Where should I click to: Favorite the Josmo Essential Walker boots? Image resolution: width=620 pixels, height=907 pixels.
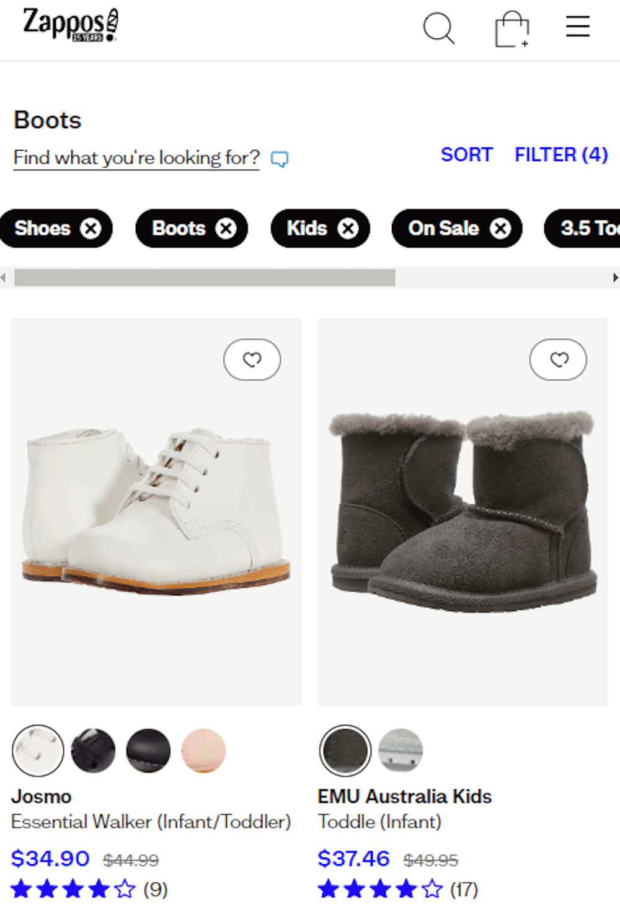[252, 359]
